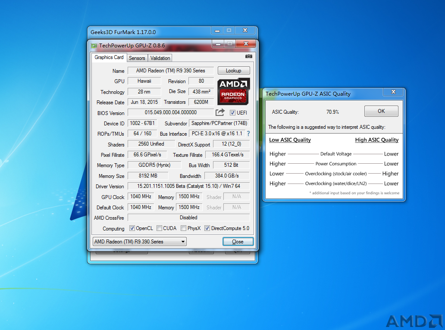Click the GPU Clock row Memory field 1500 MHz
Image resolution: width=445 pixels, height=330 pixels.
point(189,196)
